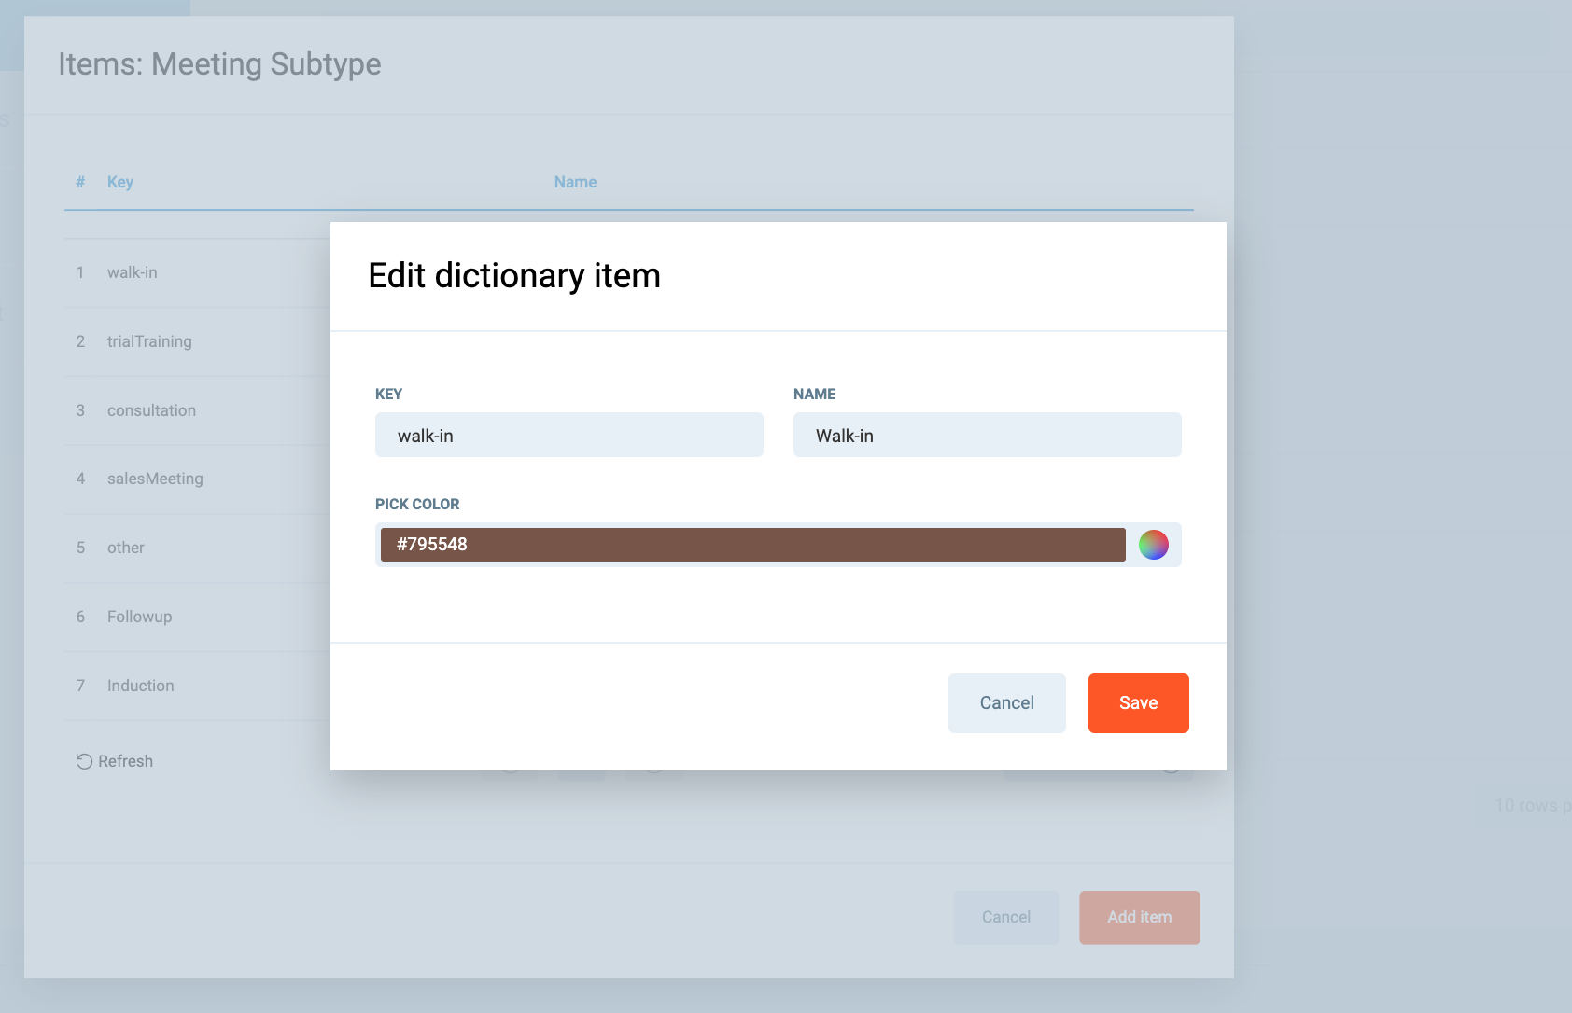Select the Induction row
1572x1013 pixels.
(141, 686)
